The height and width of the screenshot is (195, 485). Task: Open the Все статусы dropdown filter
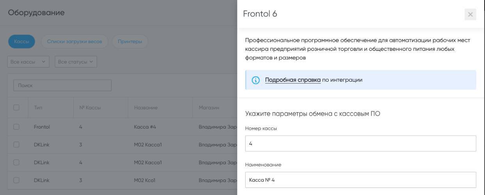pyautogui.click(x=76, y=62)
